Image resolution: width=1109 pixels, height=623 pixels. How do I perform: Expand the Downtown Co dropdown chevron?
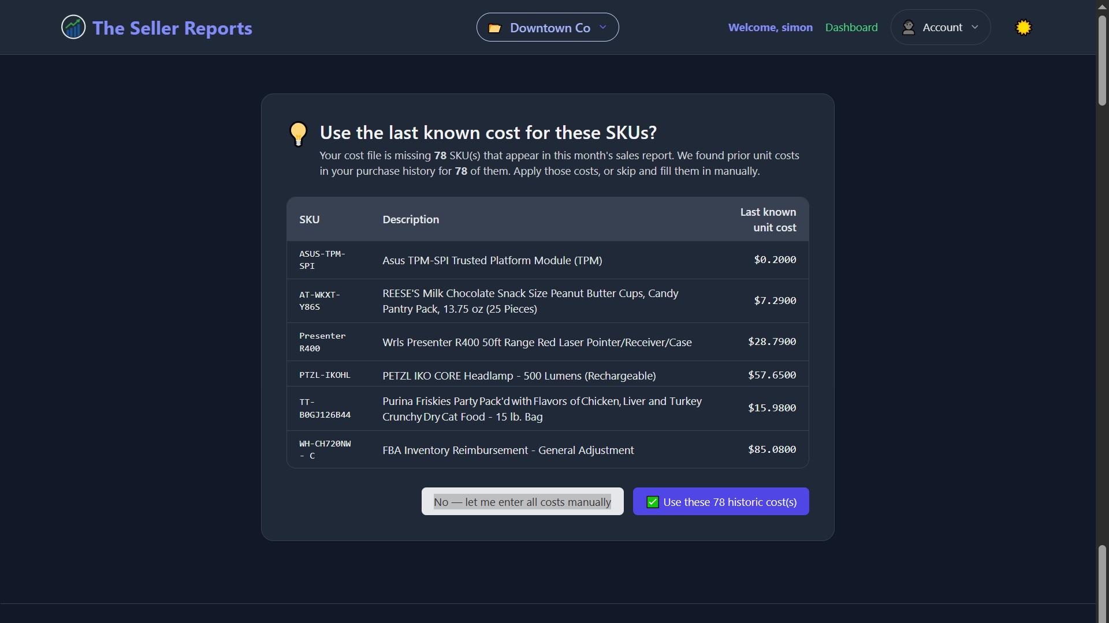603,27
